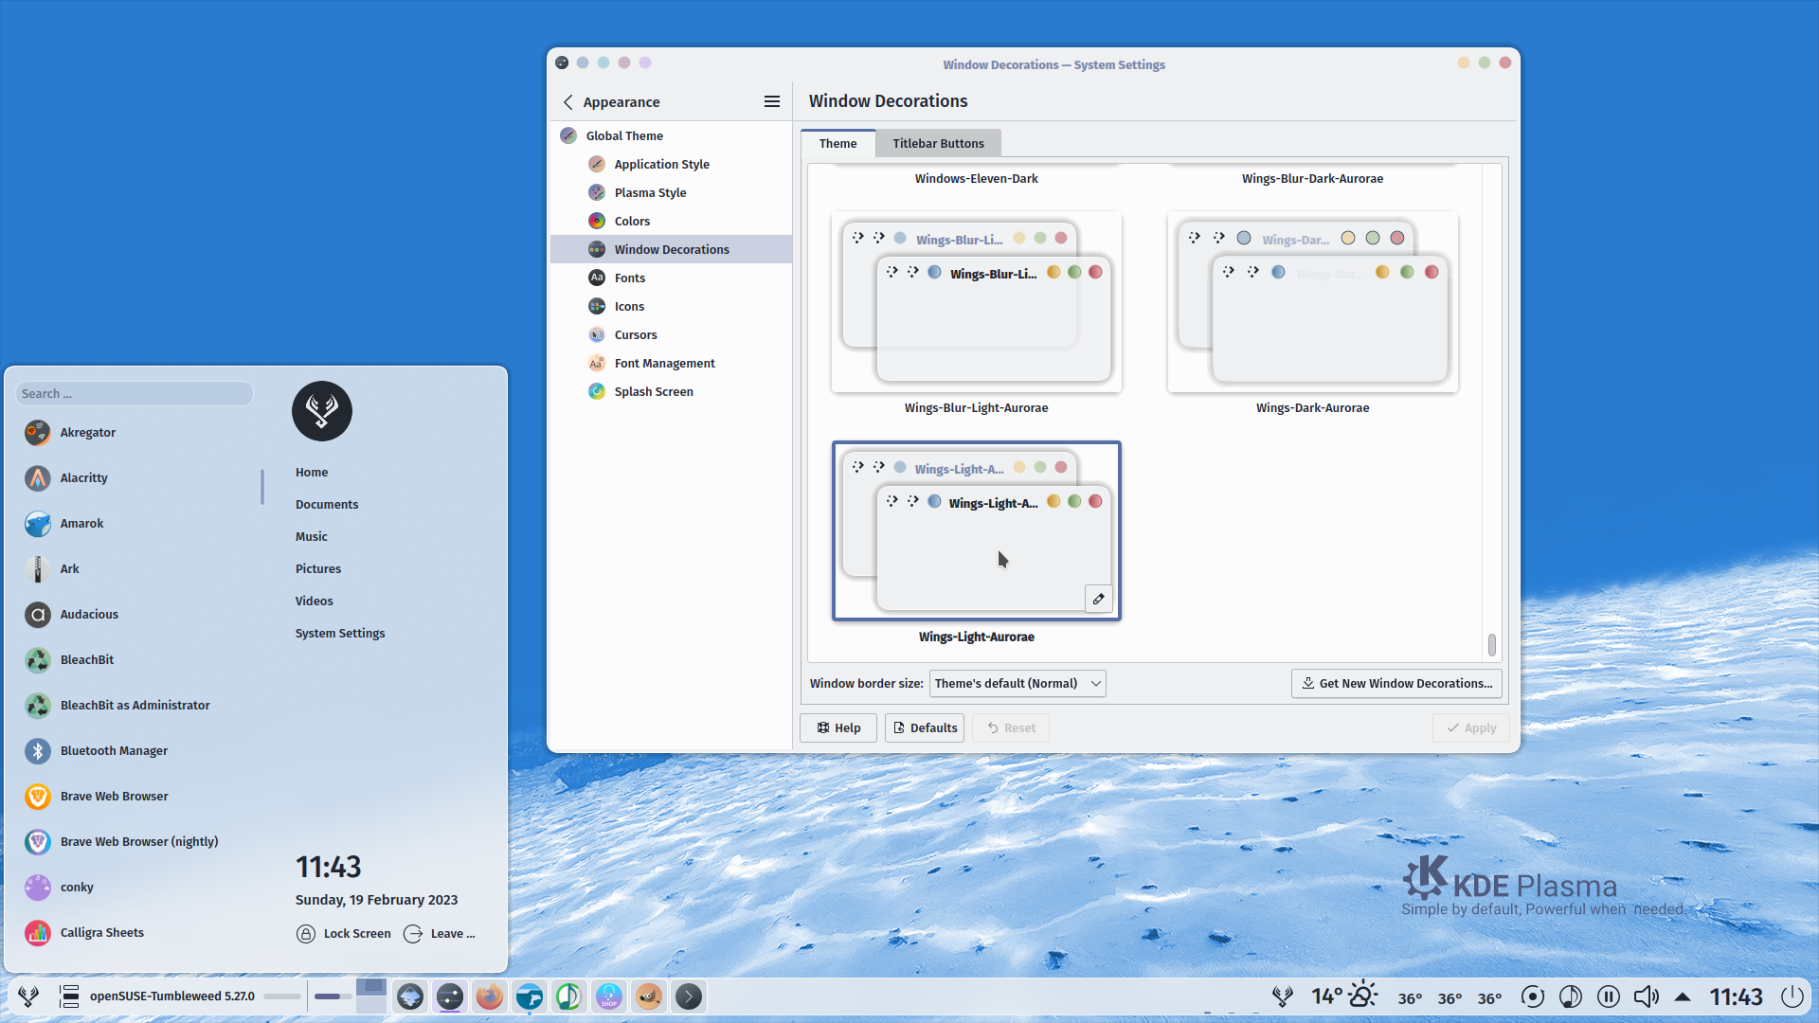Open Amarok from the launcher list
This screenshot has height=1023, width=1819.
click(x=135, y=524)
